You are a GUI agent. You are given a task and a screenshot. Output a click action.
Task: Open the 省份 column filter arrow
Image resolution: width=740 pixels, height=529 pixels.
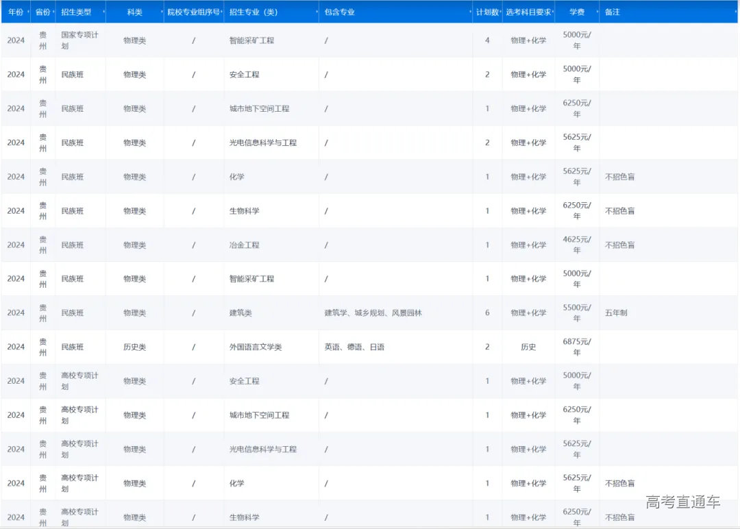coord(53,12)
